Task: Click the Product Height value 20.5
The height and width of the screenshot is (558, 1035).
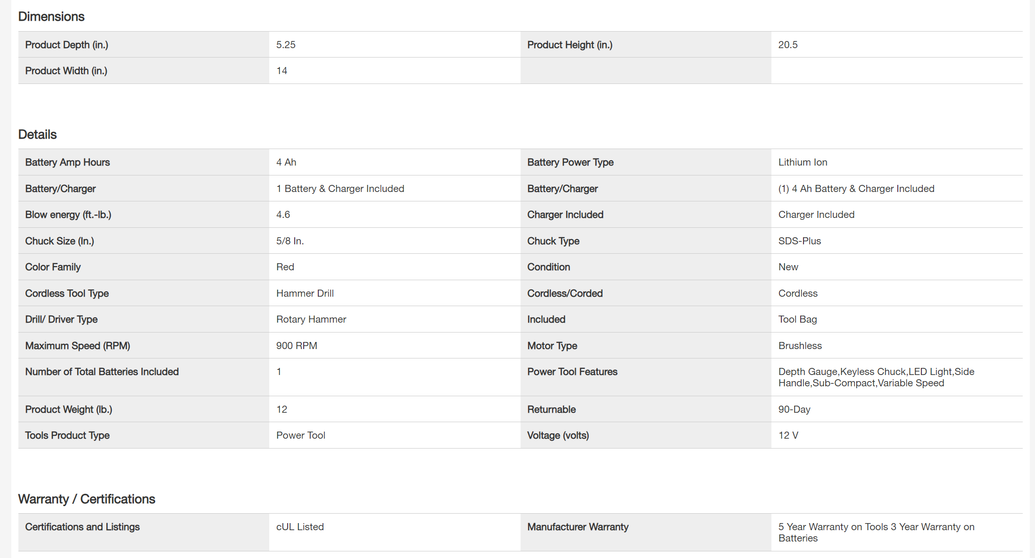Action: pyautogui.click(x=787, y=45)
